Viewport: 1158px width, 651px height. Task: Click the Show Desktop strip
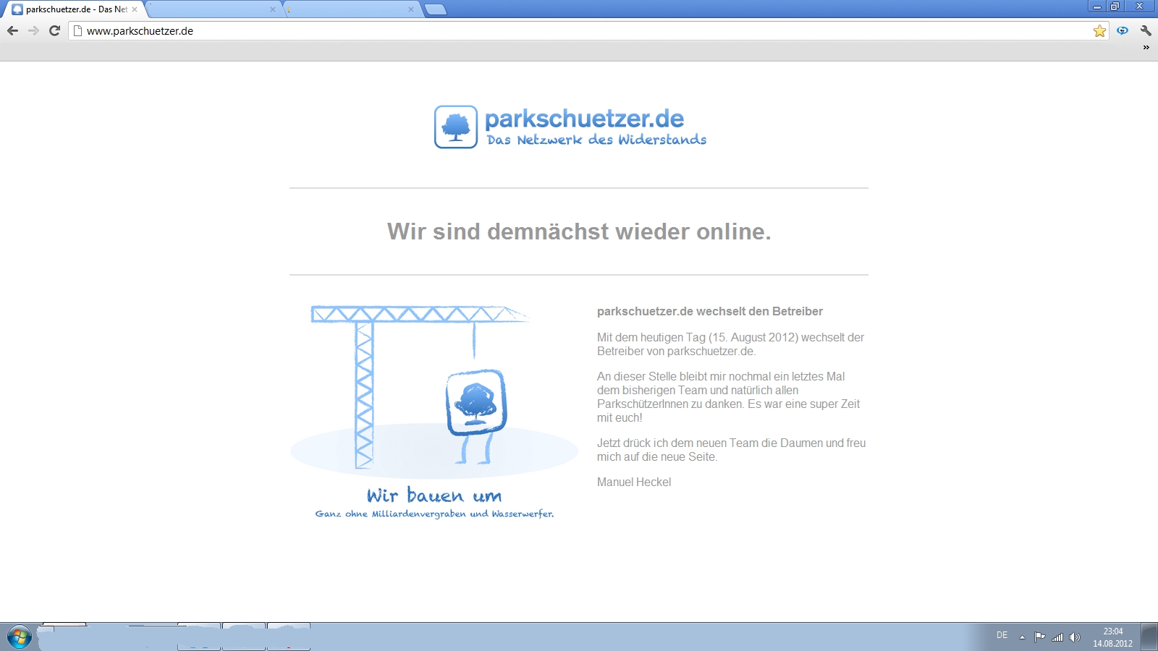pyautogui.click(x=1150, y=637)
